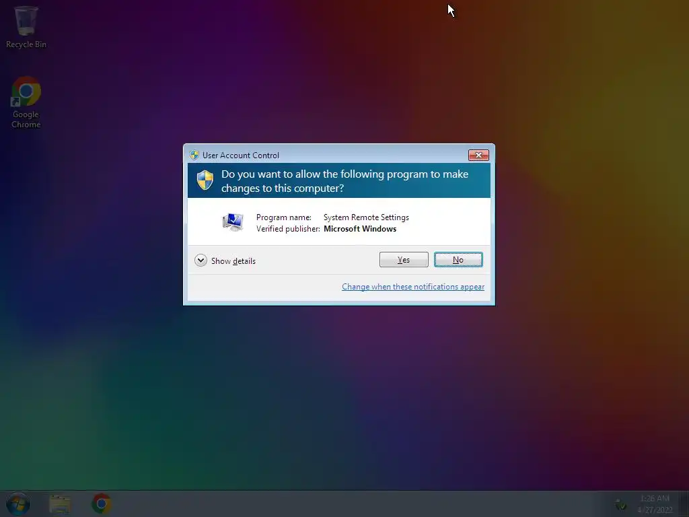The image size is (689, 517).
Task: Click the 'Program name:' label
Action: pos(284,217)
